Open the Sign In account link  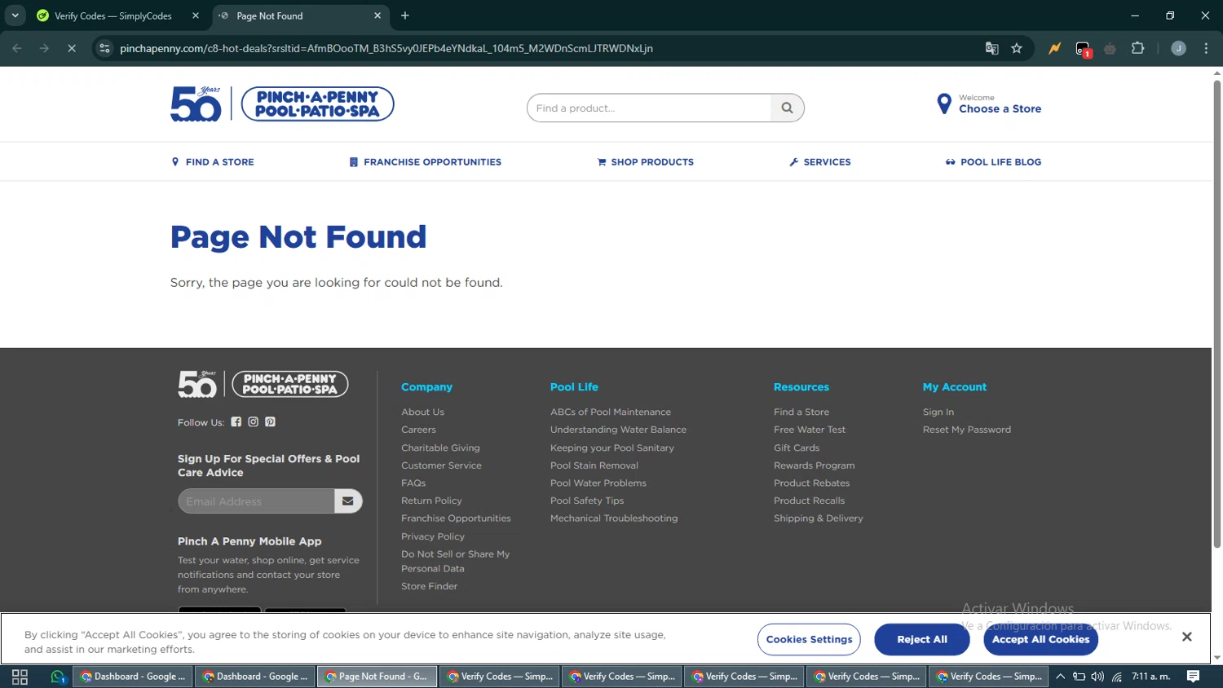[x=938, y=412]
